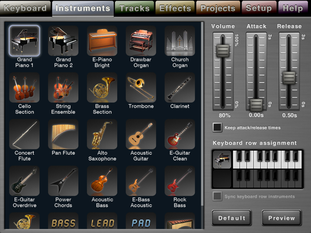
Task: Open the Effects tab
Action: click(175, 8)
